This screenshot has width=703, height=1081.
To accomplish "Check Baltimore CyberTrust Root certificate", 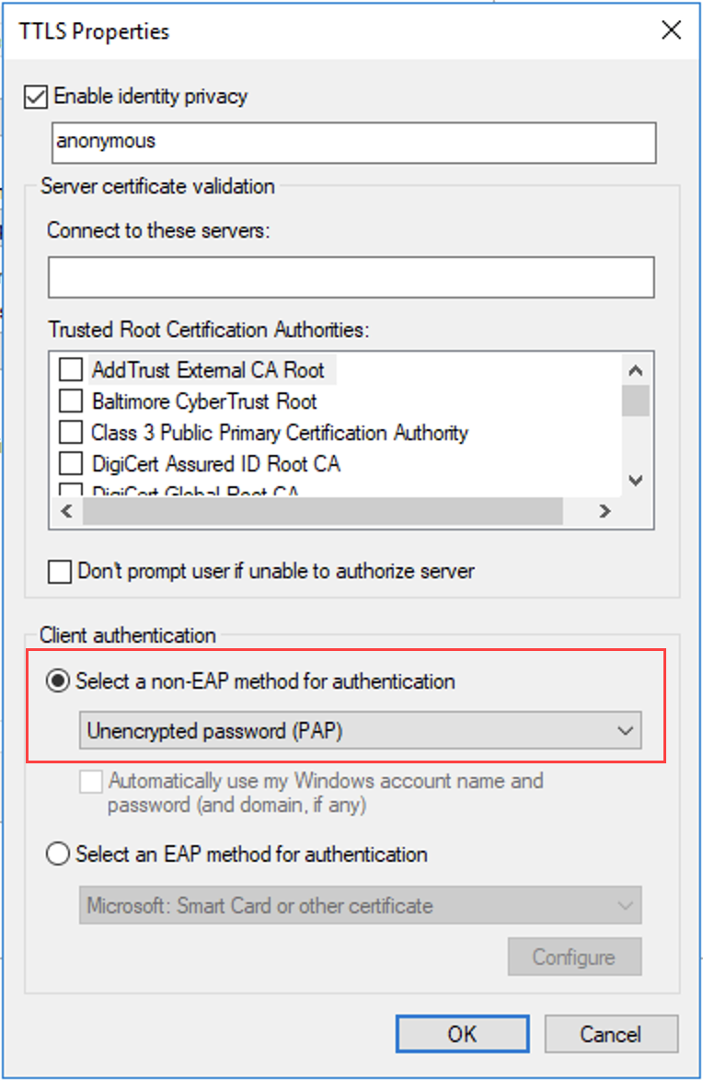I will pyautogui.click(x=71, y=402).
